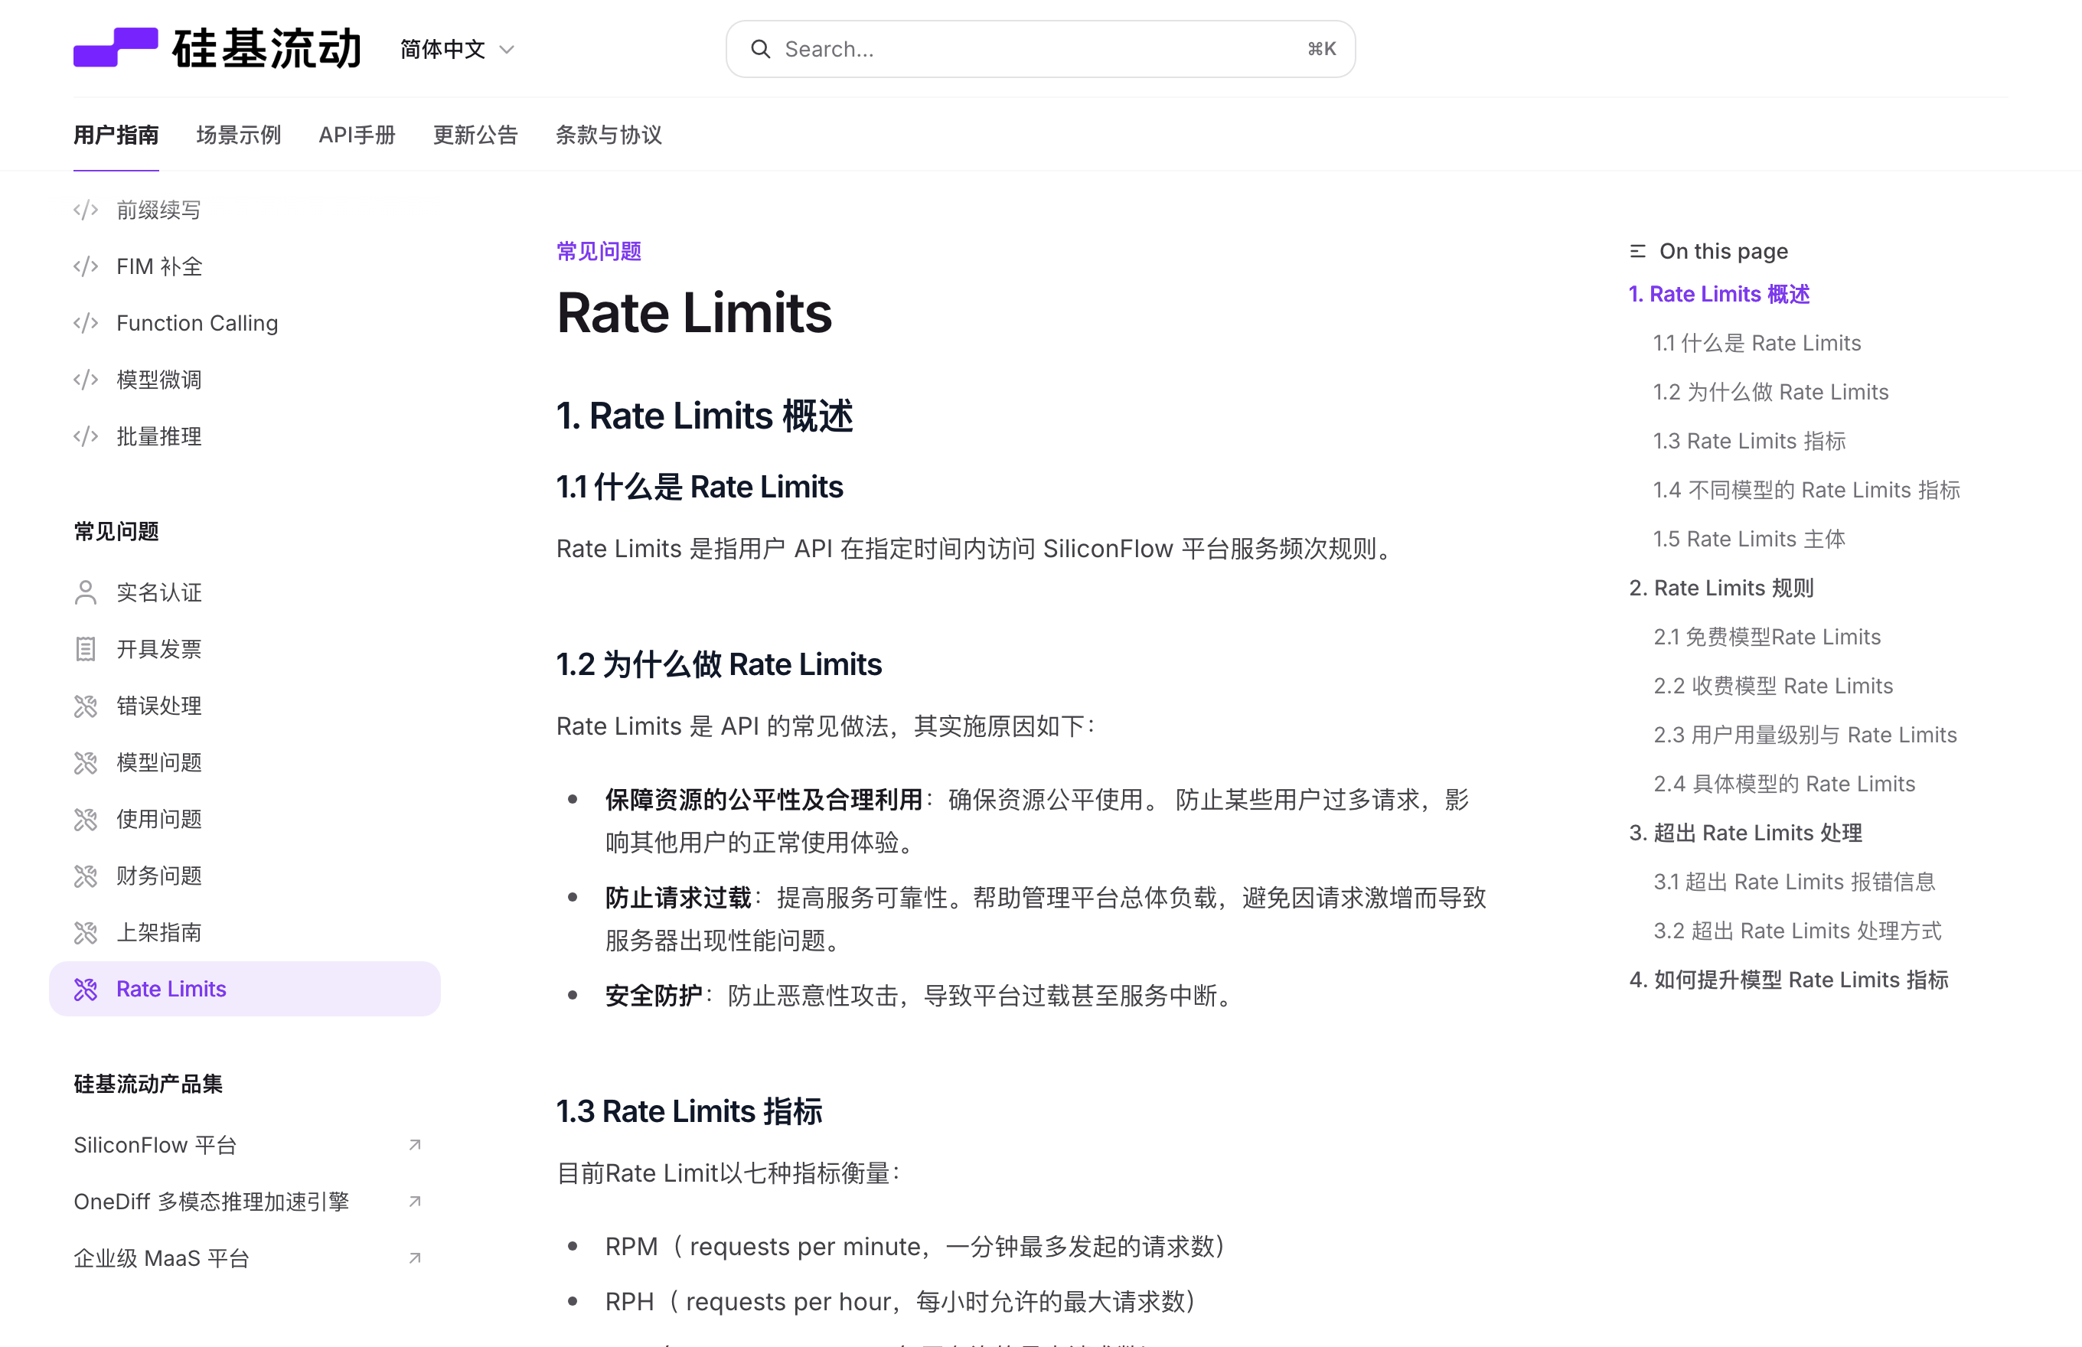The width and height of the screenshot is (2082, 1347).
Task: Click the tools icon beside 模型问题
Action: (86, 763)
